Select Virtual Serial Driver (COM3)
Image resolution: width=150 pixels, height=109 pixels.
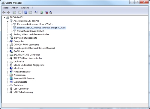point(31,31)
